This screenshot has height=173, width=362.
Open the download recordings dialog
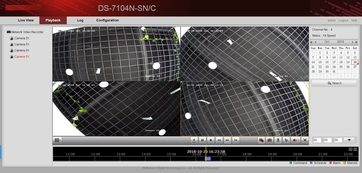pyautogui.click(x=278, y=140)
